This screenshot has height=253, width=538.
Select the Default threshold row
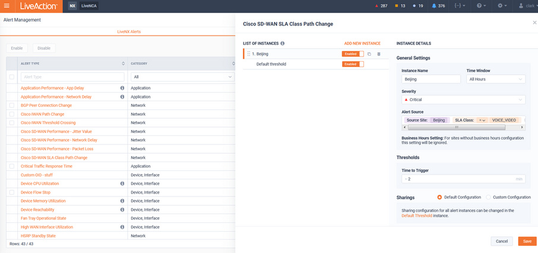point(316,64)
